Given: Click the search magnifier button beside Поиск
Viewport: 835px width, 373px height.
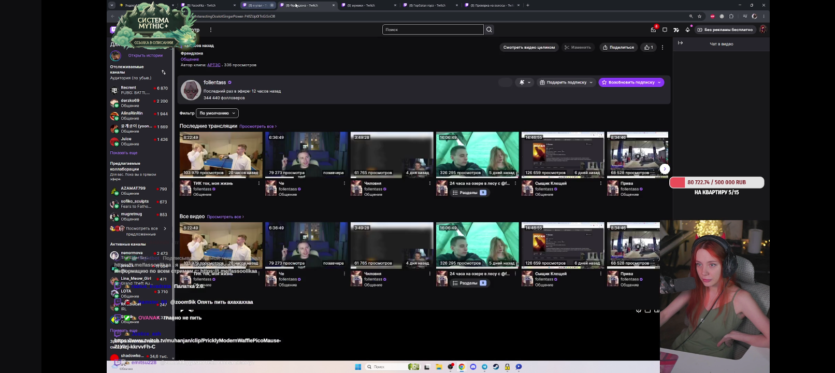Looking at the screenshot, I should pyautogui.click(x=489, y=30).
